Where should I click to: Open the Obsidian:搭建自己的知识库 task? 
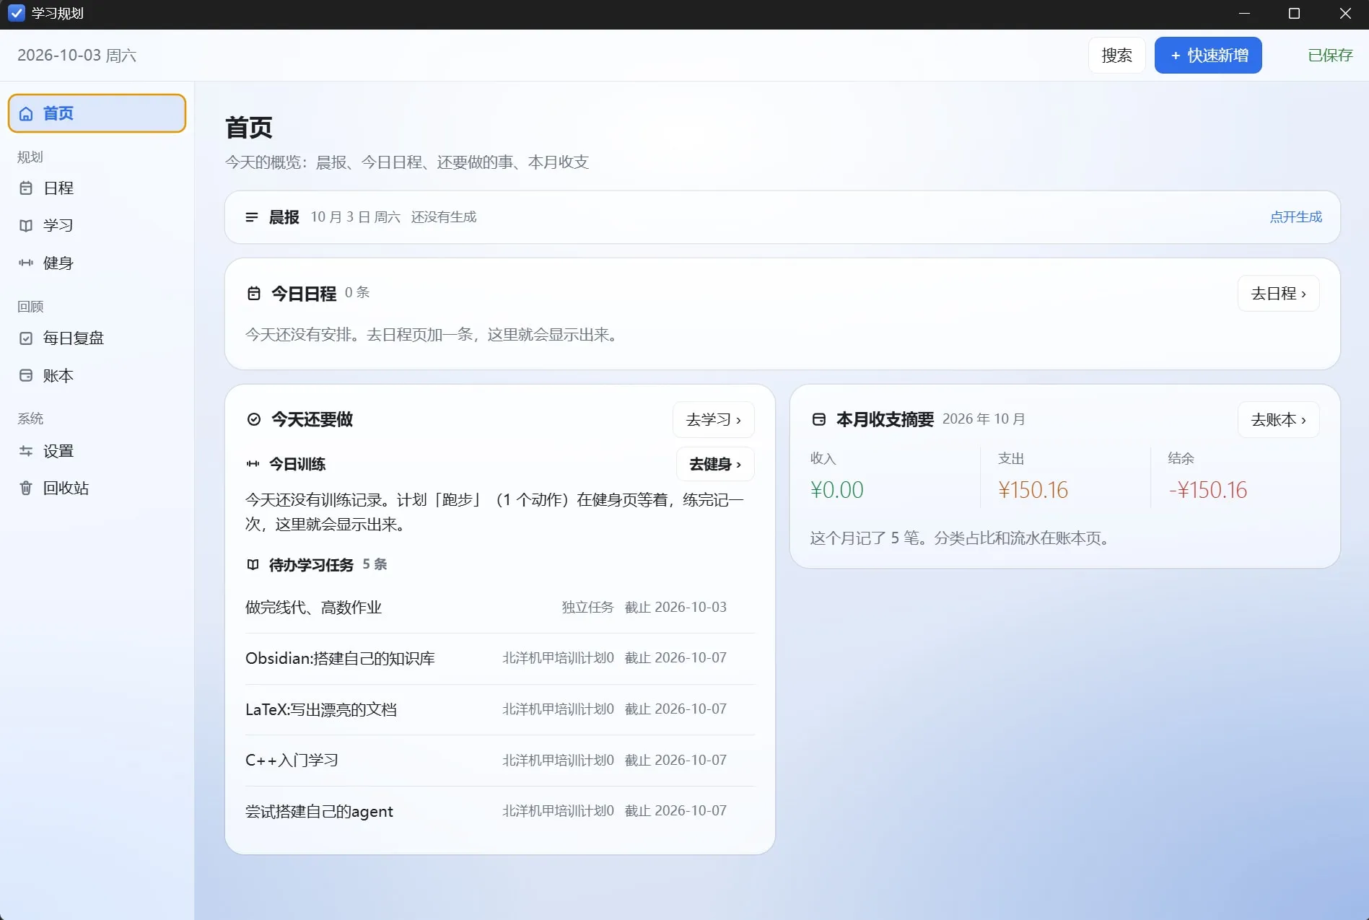point(499,659)
